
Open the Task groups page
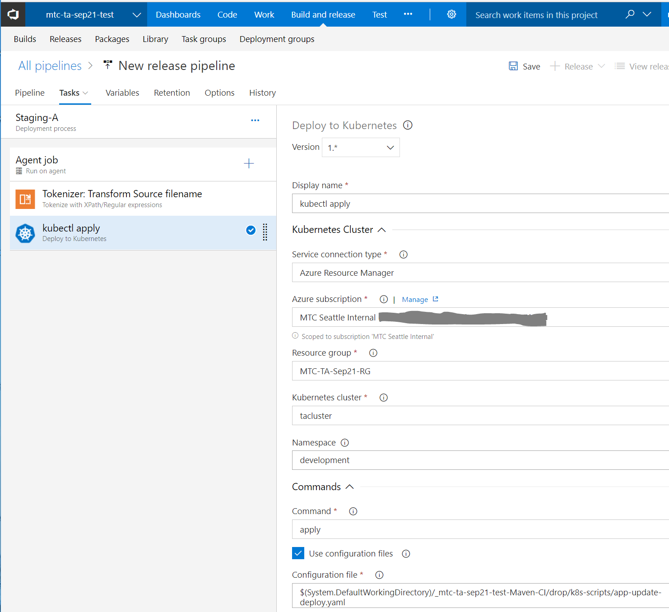(x=204, y=39)
